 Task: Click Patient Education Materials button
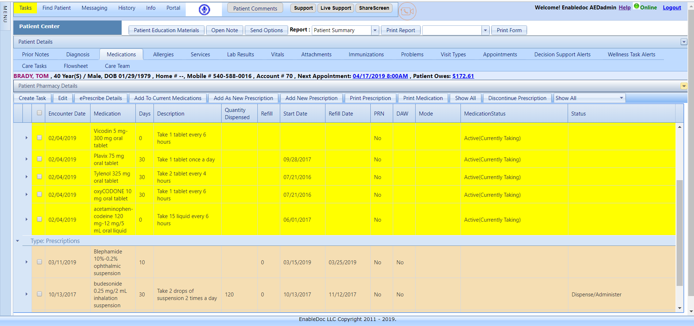pos(167,30)
